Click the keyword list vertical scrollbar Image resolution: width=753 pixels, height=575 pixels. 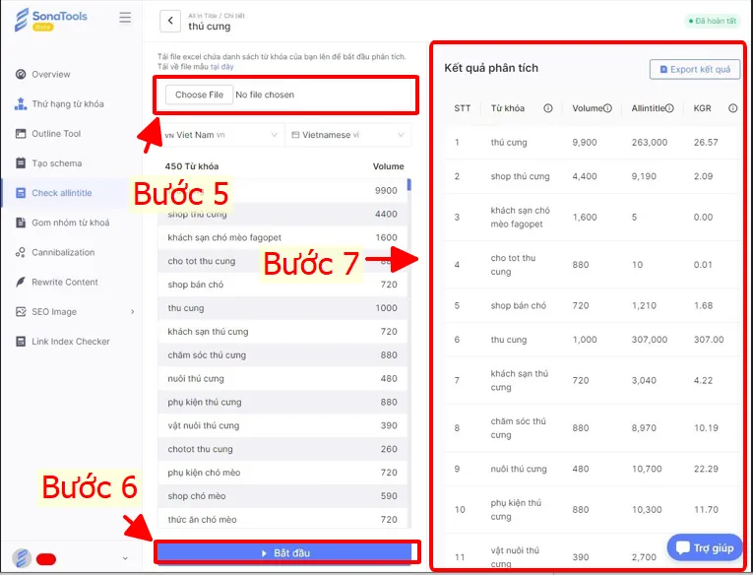(x=408, y=185)
